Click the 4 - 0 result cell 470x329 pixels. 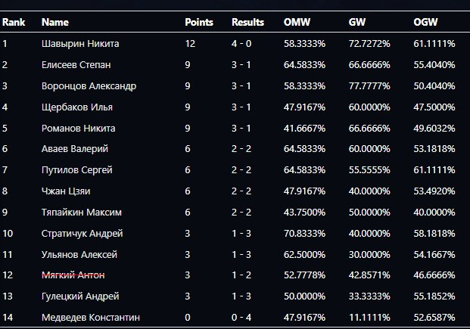click(243, 44)
